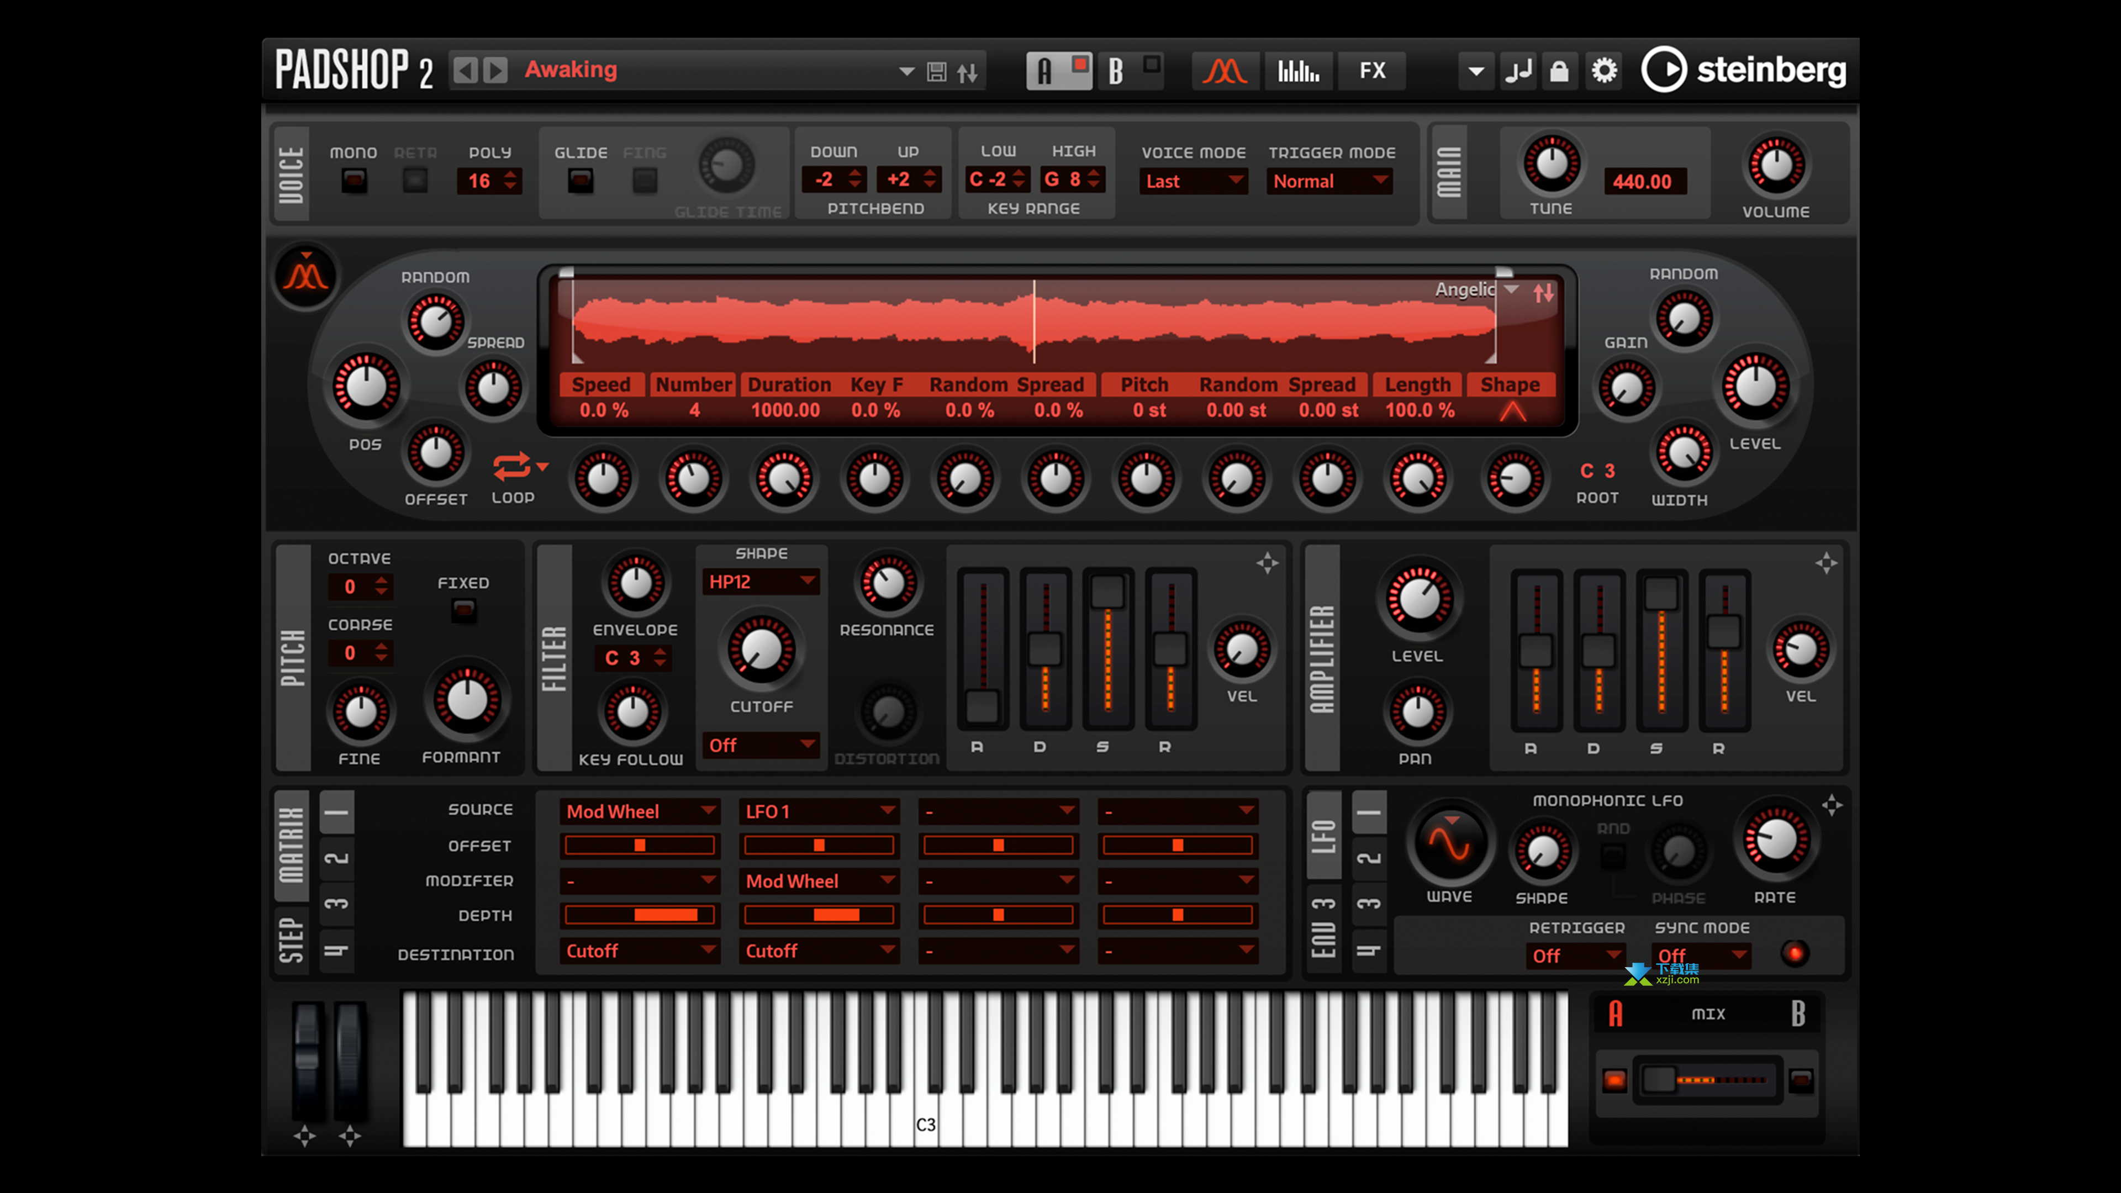Click the C 3 root key value
This screenshot has width=2121, height=1193.
pos(1597,471)
